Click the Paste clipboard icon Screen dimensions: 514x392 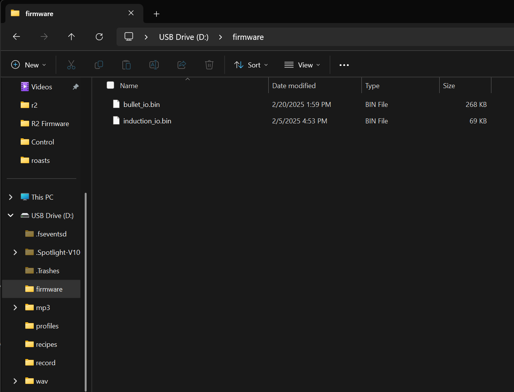tap(126, 65)
